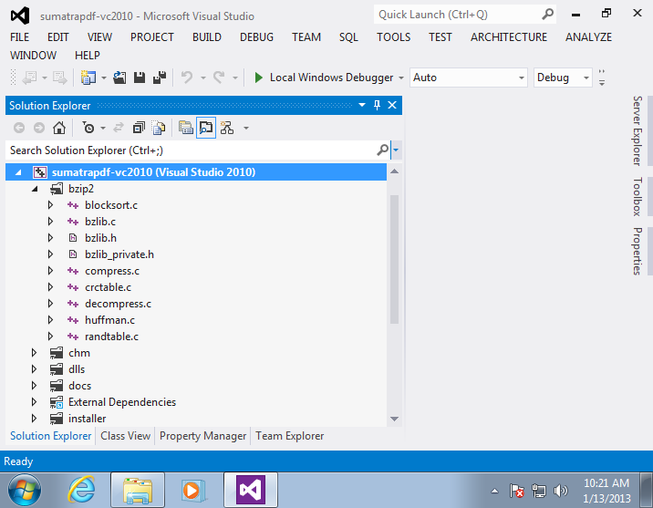Click the Redo toolbar icon
This screenshot has width=653, height=508.
coord(219,78)
